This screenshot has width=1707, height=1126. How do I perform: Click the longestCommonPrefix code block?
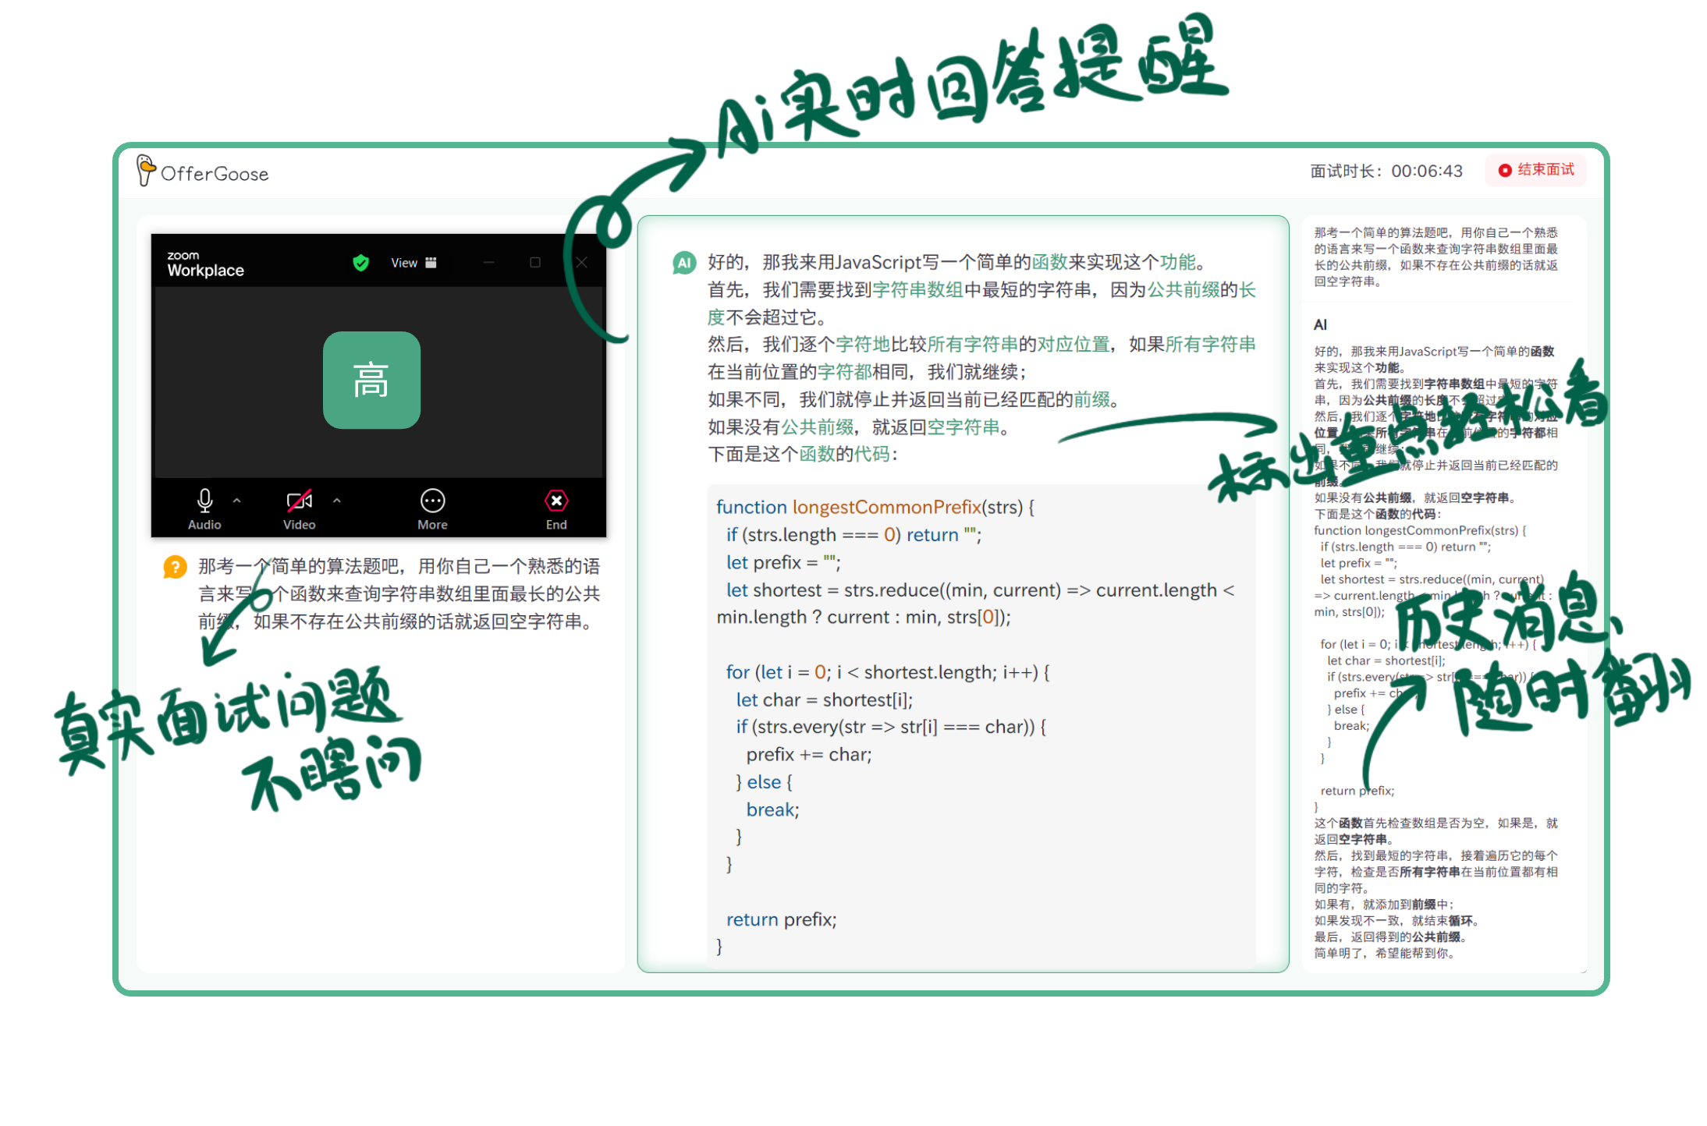(x=981, y=725)
